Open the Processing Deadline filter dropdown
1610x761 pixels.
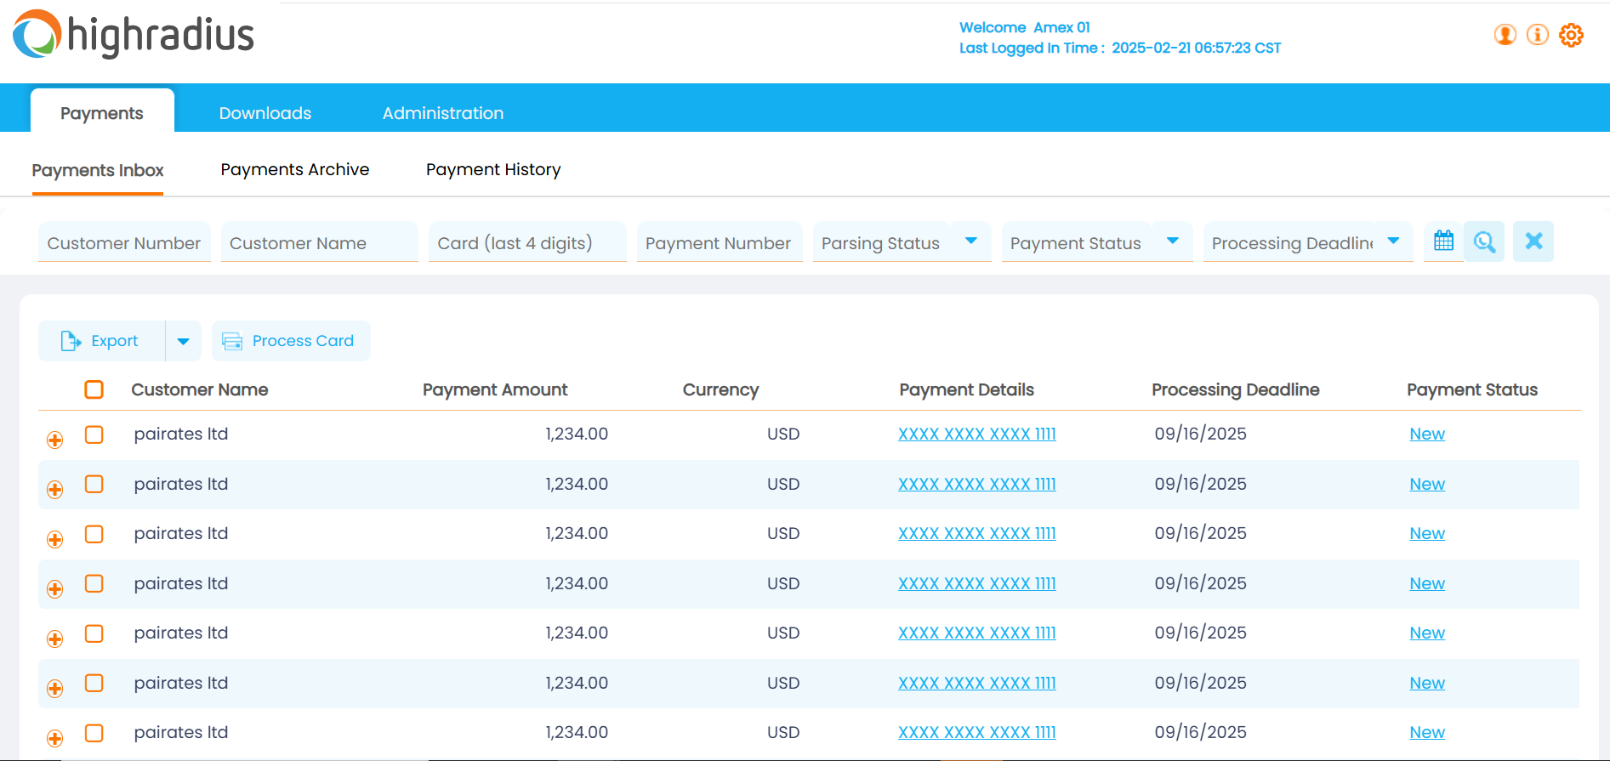tap(1392, 241)
